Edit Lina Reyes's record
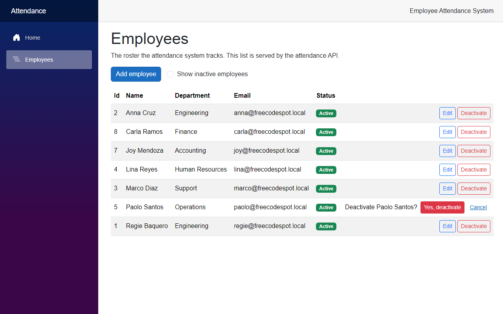Screen dimensions: 503x314 [448, 170]
